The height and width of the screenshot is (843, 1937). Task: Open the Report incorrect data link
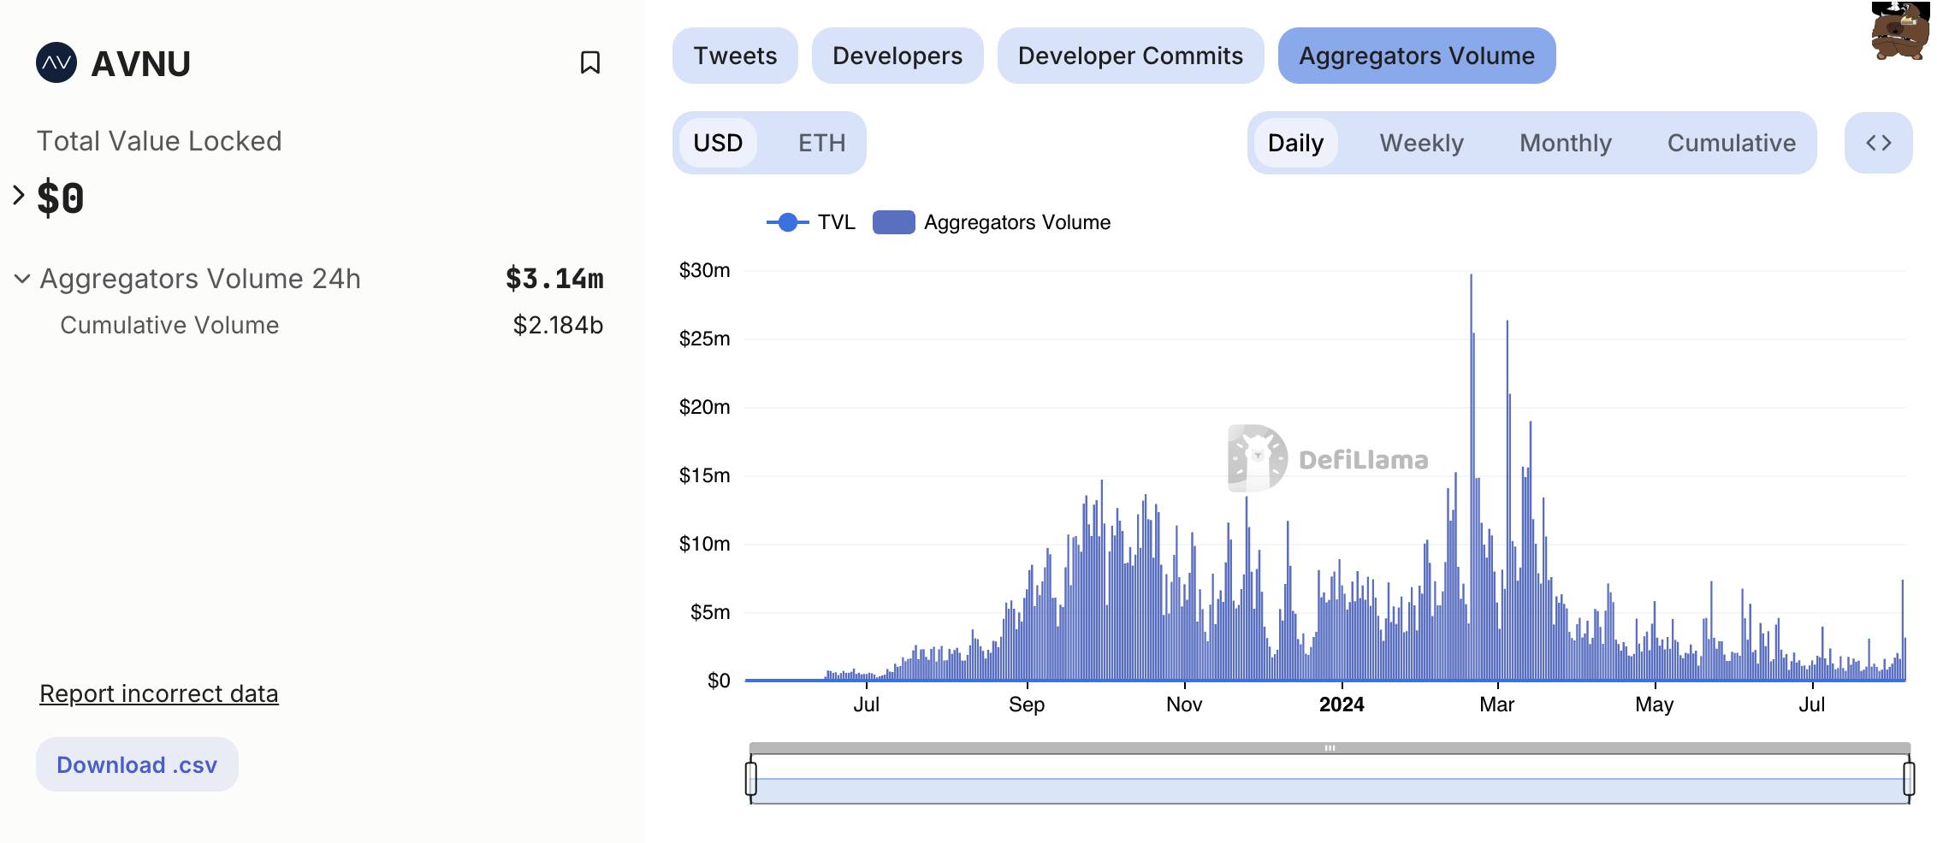(x=159, y=693)
